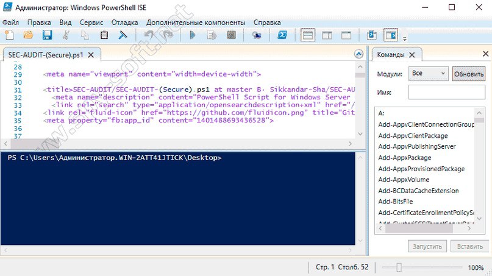Click commands list horizontal scrollbar thumb
The image size is (492, 276).
coord(419,228)
